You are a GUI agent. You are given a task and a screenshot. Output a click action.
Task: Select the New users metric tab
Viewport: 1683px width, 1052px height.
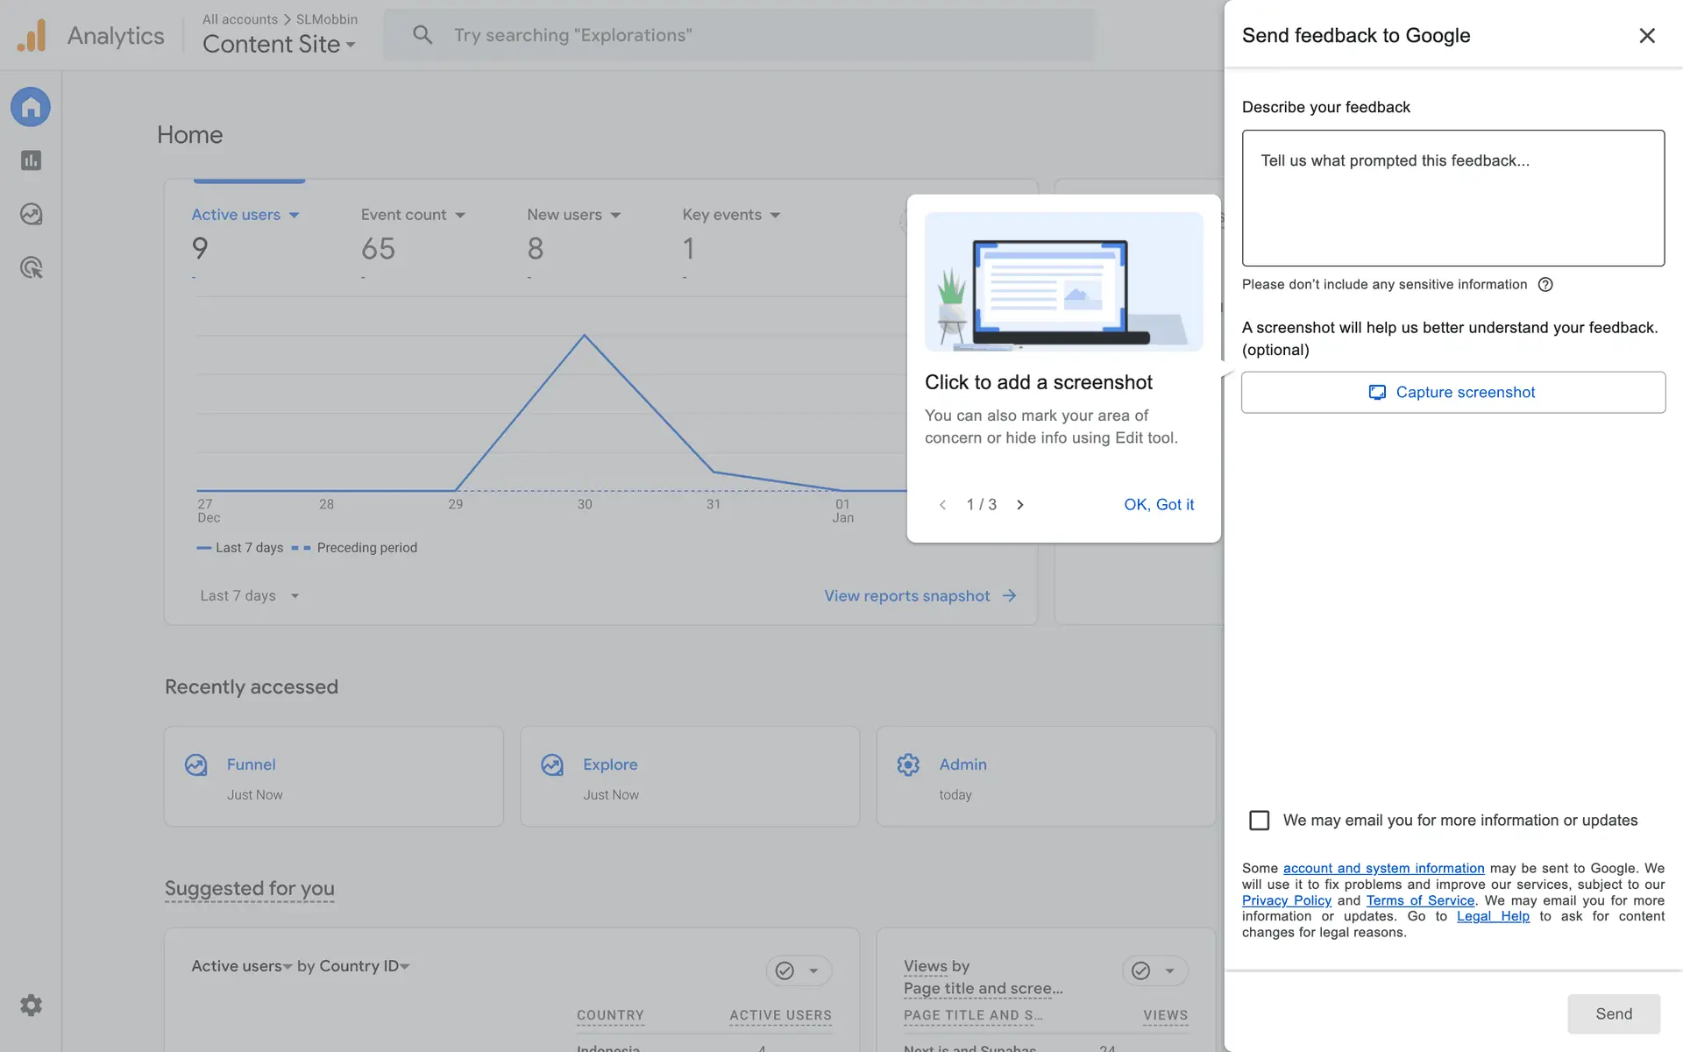tap(565, 215)
